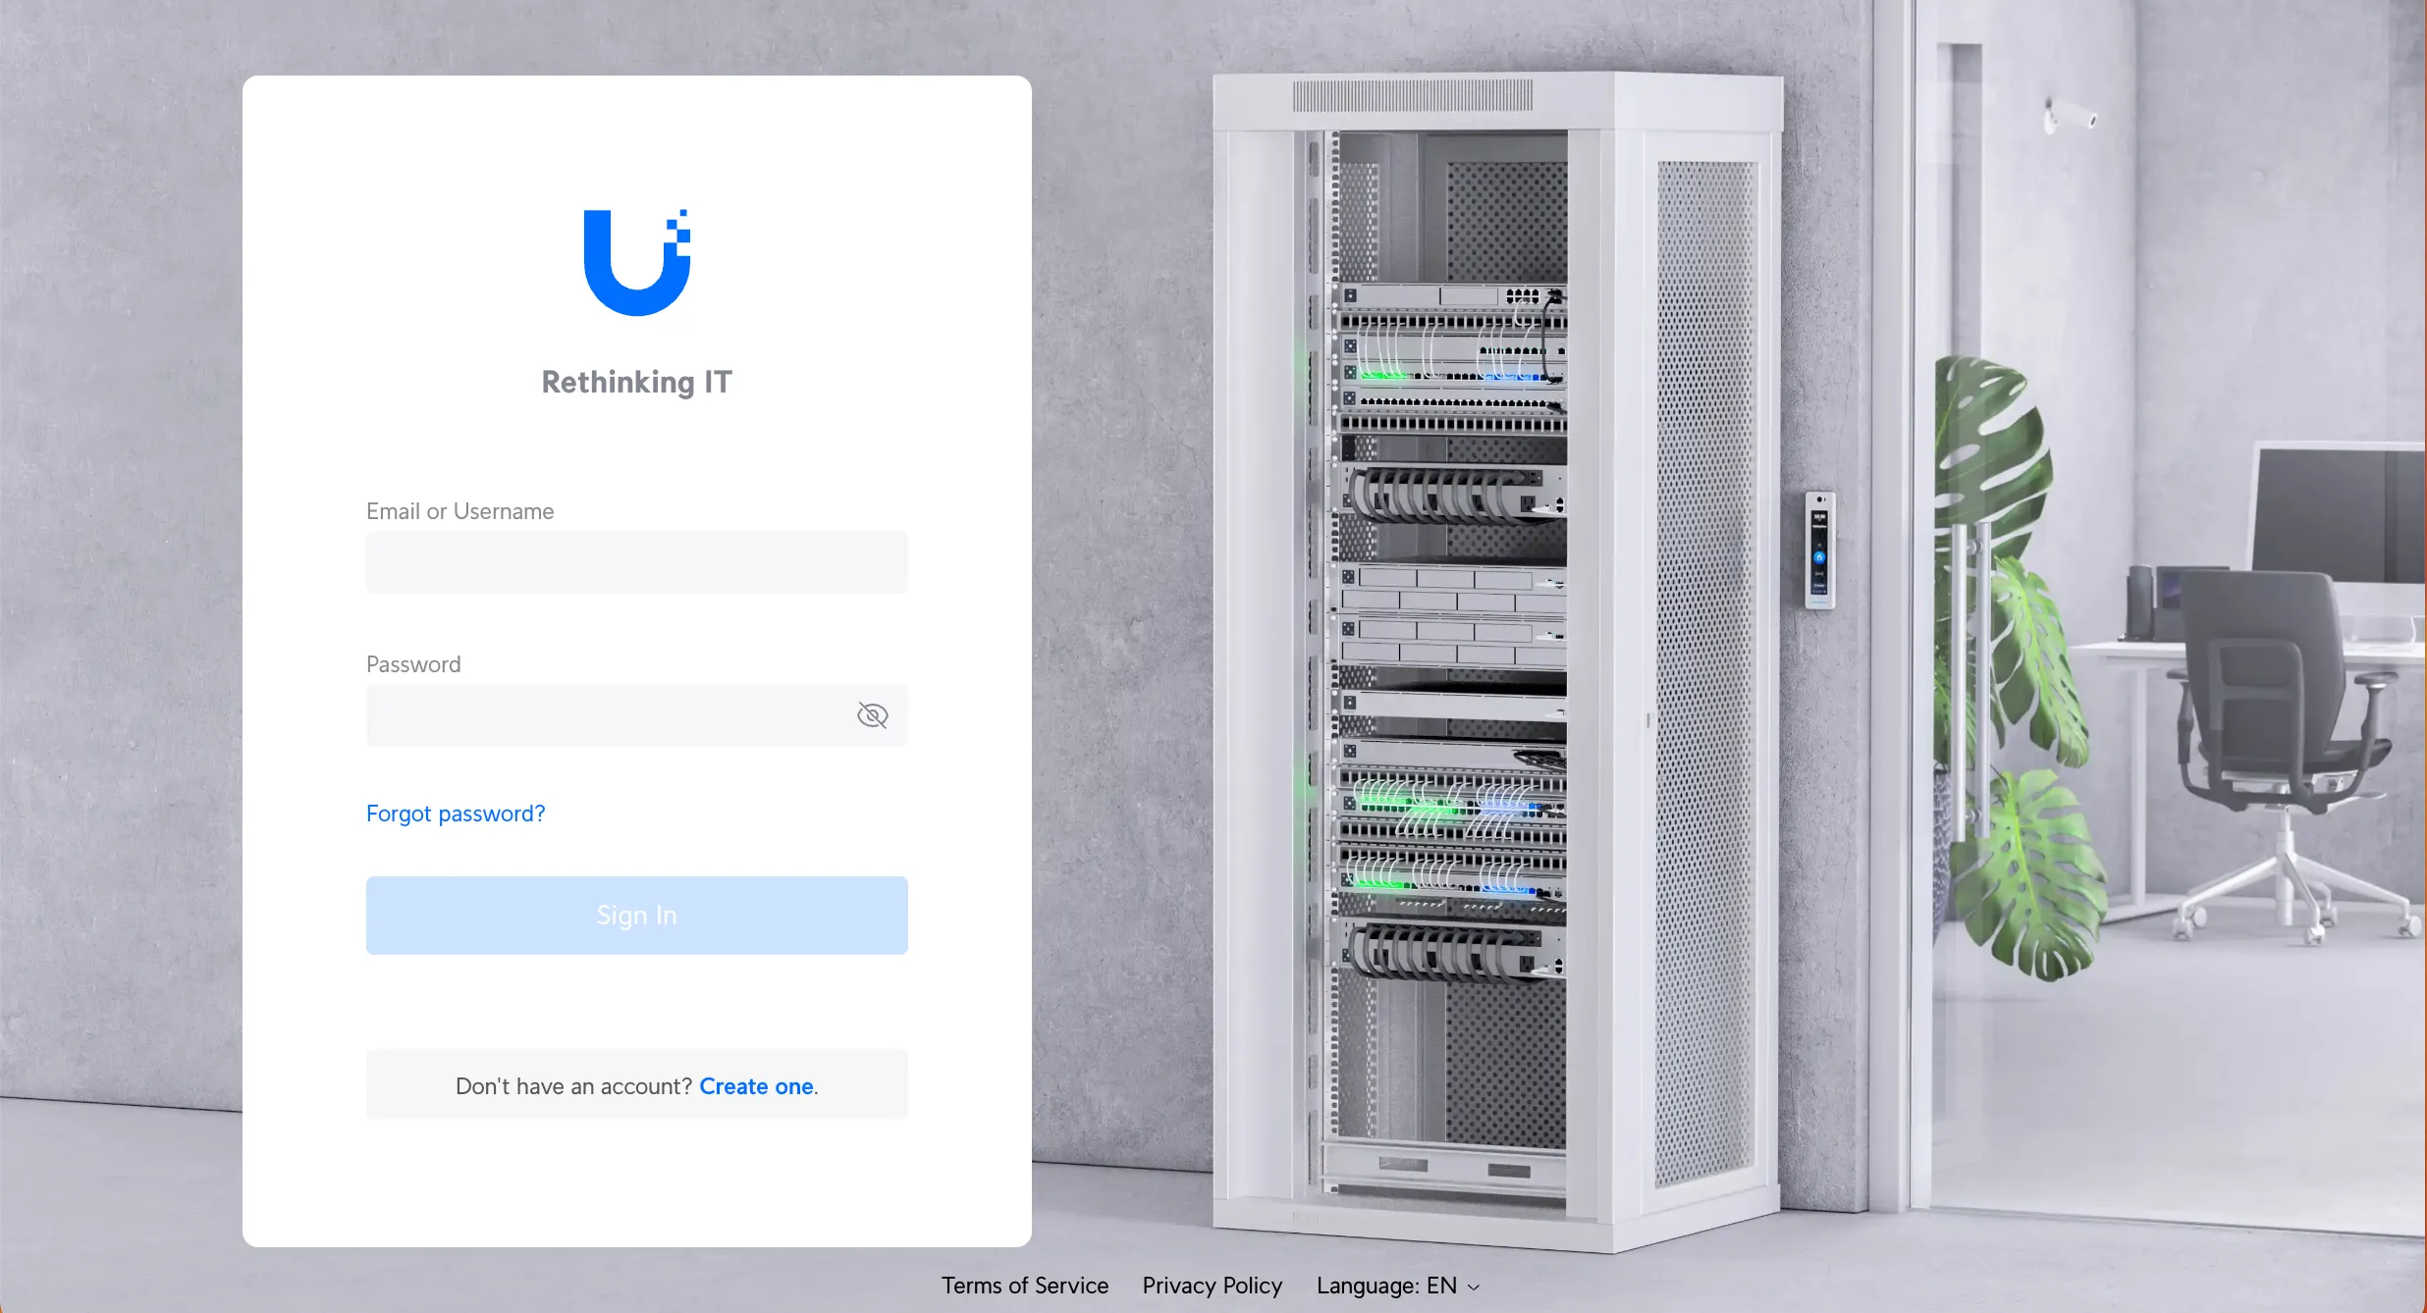Click the Email or Username label
Viewport: 2427px width, 1313px height.
point(459,511)
